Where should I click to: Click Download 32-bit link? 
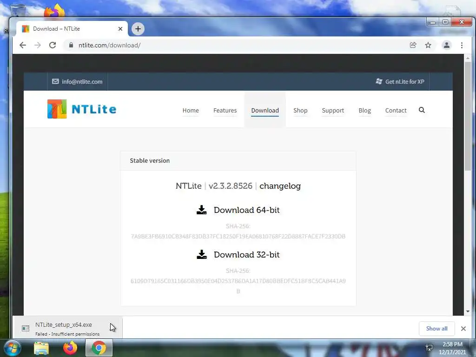click(x=246, y=255)
